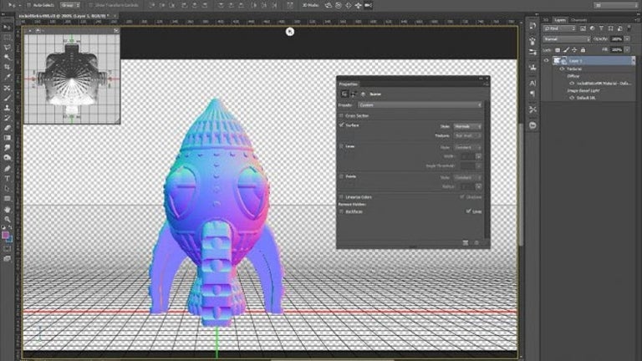This screenshot has width=642, height=361.
Task: Choose the 3D Slide mode icon
Action: pos(359,5)
